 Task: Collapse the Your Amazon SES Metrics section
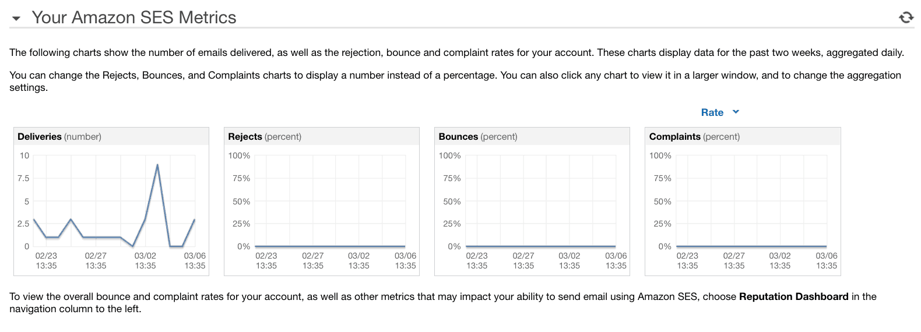point(16,19)
